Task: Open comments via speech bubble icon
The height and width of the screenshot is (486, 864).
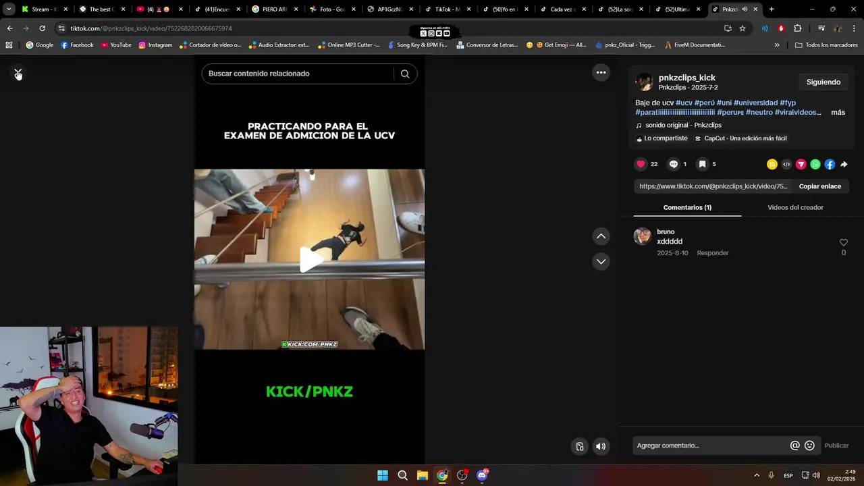Action: tap(674, 164)
